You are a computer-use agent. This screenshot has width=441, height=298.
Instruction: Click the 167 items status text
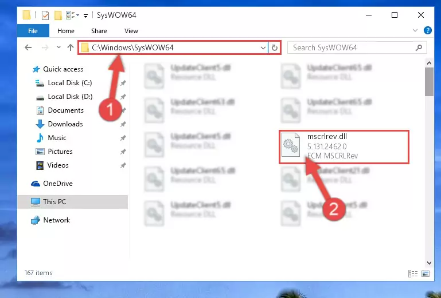38,273
